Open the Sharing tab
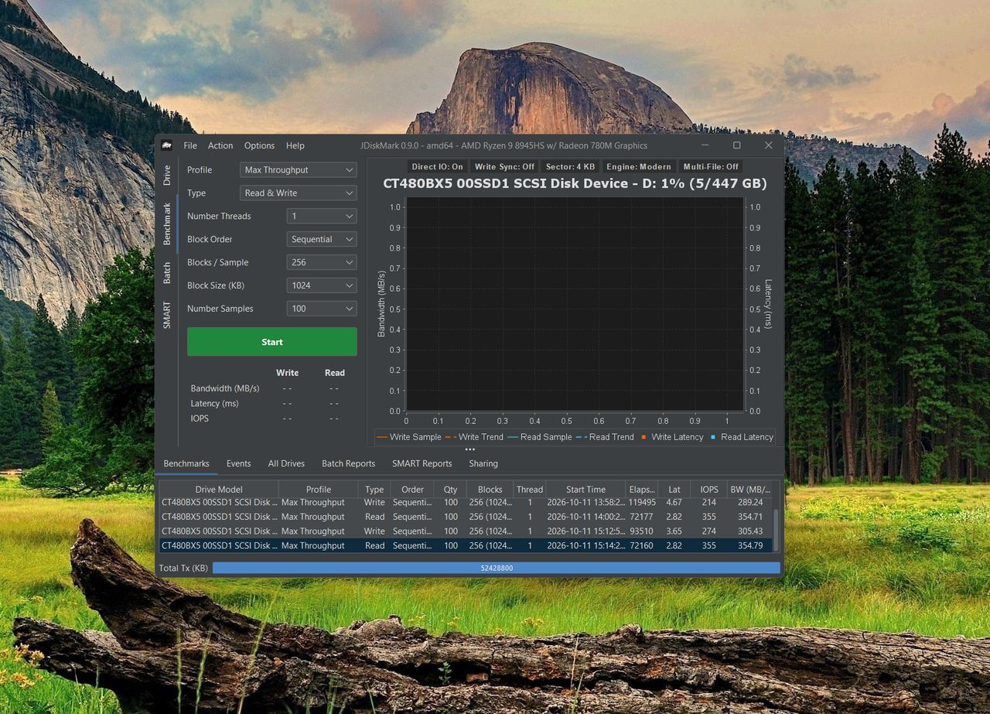 click(483, 463)
